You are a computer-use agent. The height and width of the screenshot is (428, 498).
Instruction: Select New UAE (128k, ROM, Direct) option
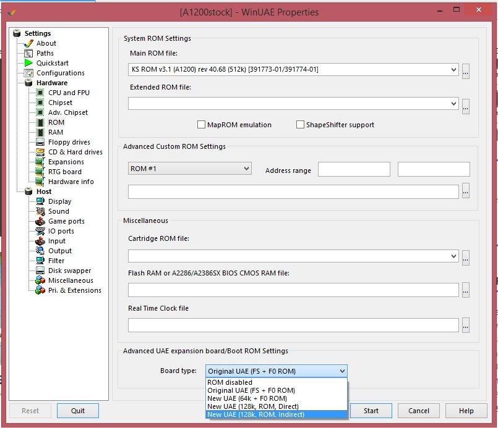click(277, 406)
